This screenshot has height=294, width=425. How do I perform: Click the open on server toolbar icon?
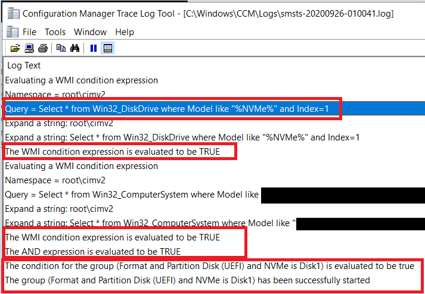tap(29, 48)
